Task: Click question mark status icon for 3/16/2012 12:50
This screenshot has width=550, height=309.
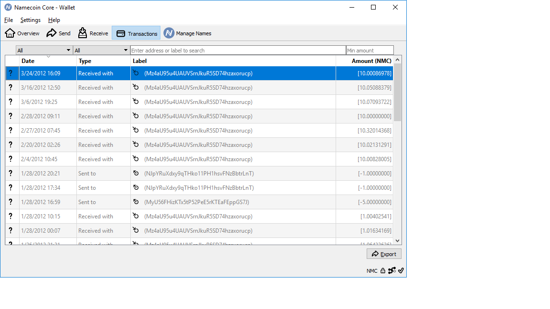Action: coord(11,88)
